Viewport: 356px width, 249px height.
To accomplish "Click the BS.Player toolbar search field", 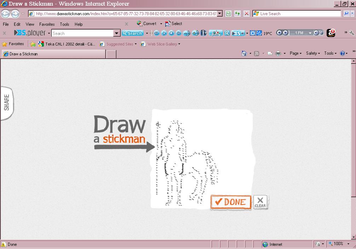I will (x=83, y=33).
